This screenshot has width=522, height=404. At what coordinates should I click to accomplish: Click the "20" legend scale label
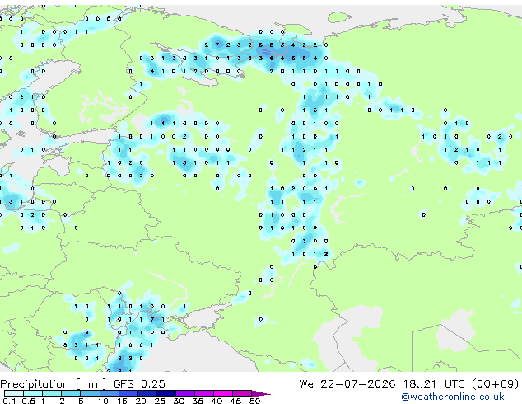click(141, 401)
